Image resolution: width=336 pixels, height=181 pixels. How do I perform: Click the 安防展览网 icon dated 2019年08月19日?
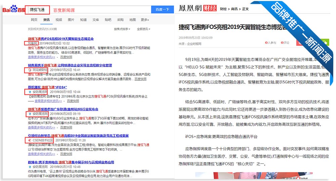(30, 92)
